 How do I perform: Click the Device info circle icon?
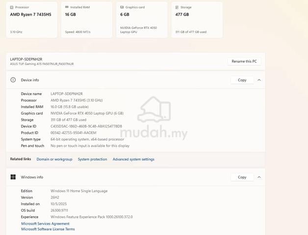(13, 80)
